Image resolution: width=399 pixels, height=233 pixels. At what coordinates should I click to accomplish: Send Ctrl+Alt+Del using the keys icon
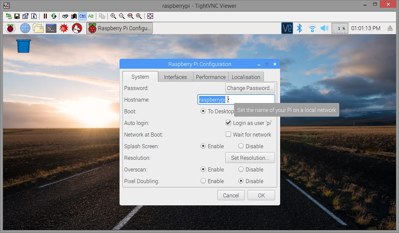tap(65, 16)
